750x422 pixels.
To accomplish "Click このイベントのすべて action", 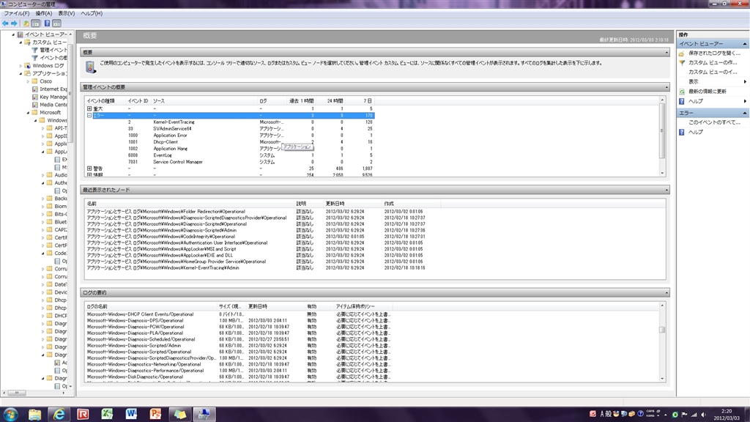I will pos(714,122).
